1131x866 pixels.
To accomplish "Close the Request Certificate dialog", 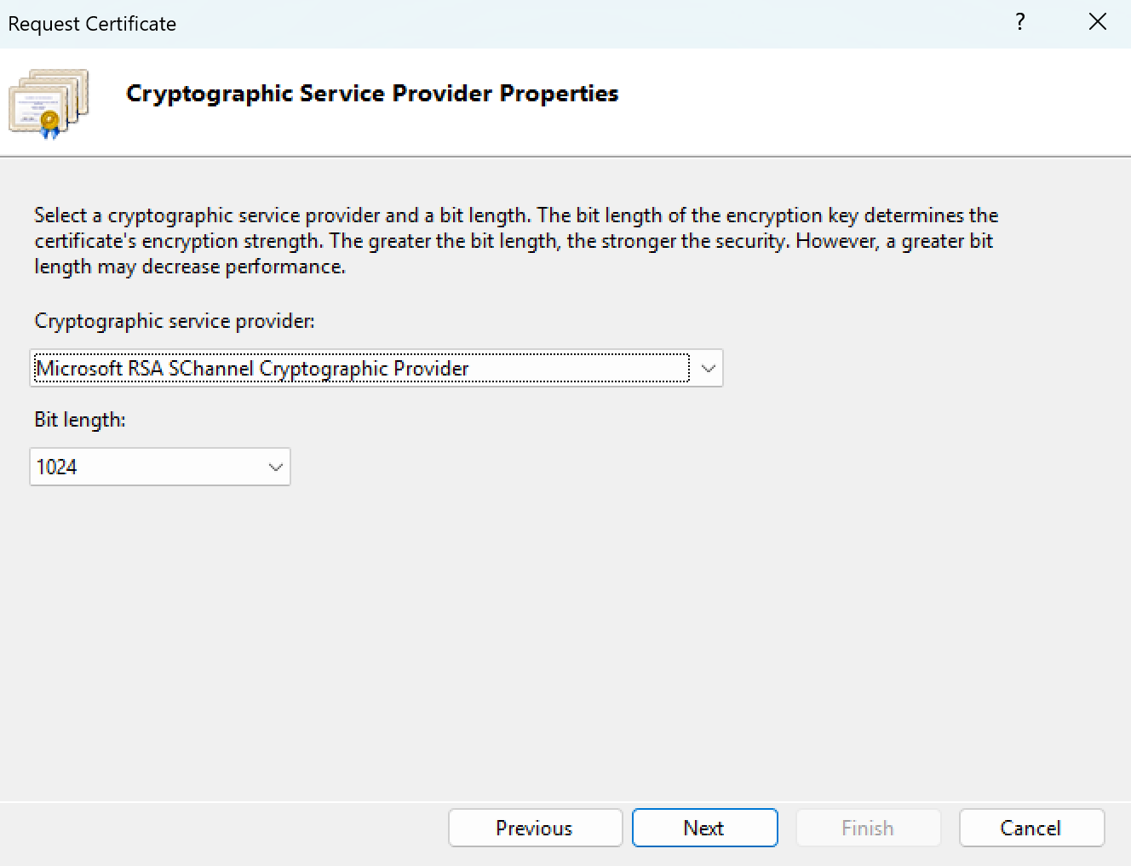I will click(x=1098, y=22).
